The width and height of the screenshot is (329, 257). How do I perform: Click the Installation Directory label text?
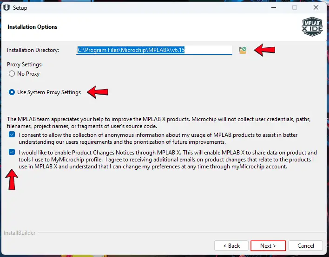(x=33, y=50)
